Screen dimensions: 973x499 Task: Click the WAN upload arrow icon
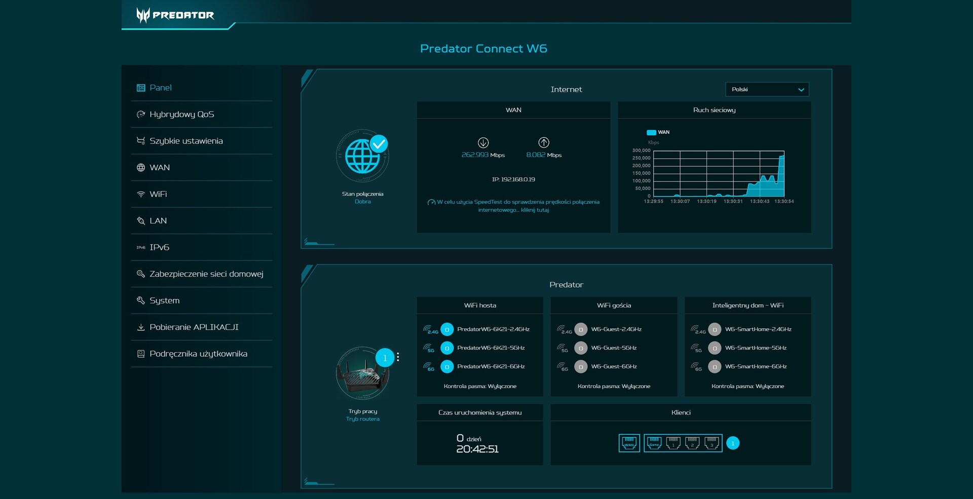pos(544,142)
